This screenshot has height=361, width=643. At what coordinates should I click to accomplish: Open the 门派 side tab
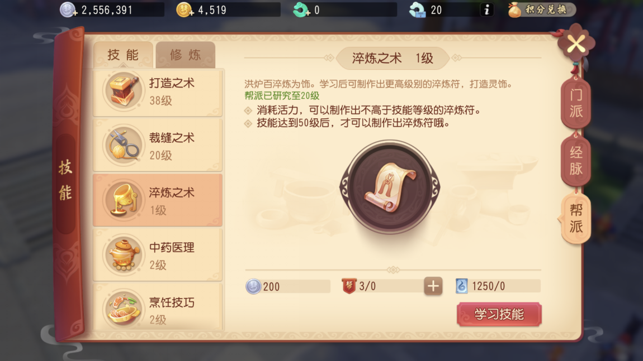(576, 103)
